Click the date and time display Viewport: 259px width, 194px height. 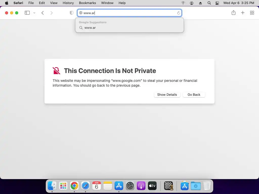click(239, 3)
